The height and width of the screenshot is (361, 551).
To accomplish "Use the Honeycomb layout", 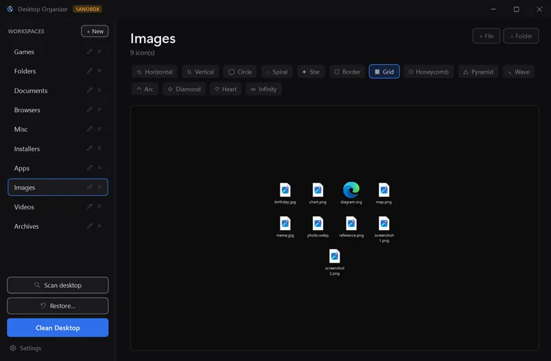I will point(428,72).
